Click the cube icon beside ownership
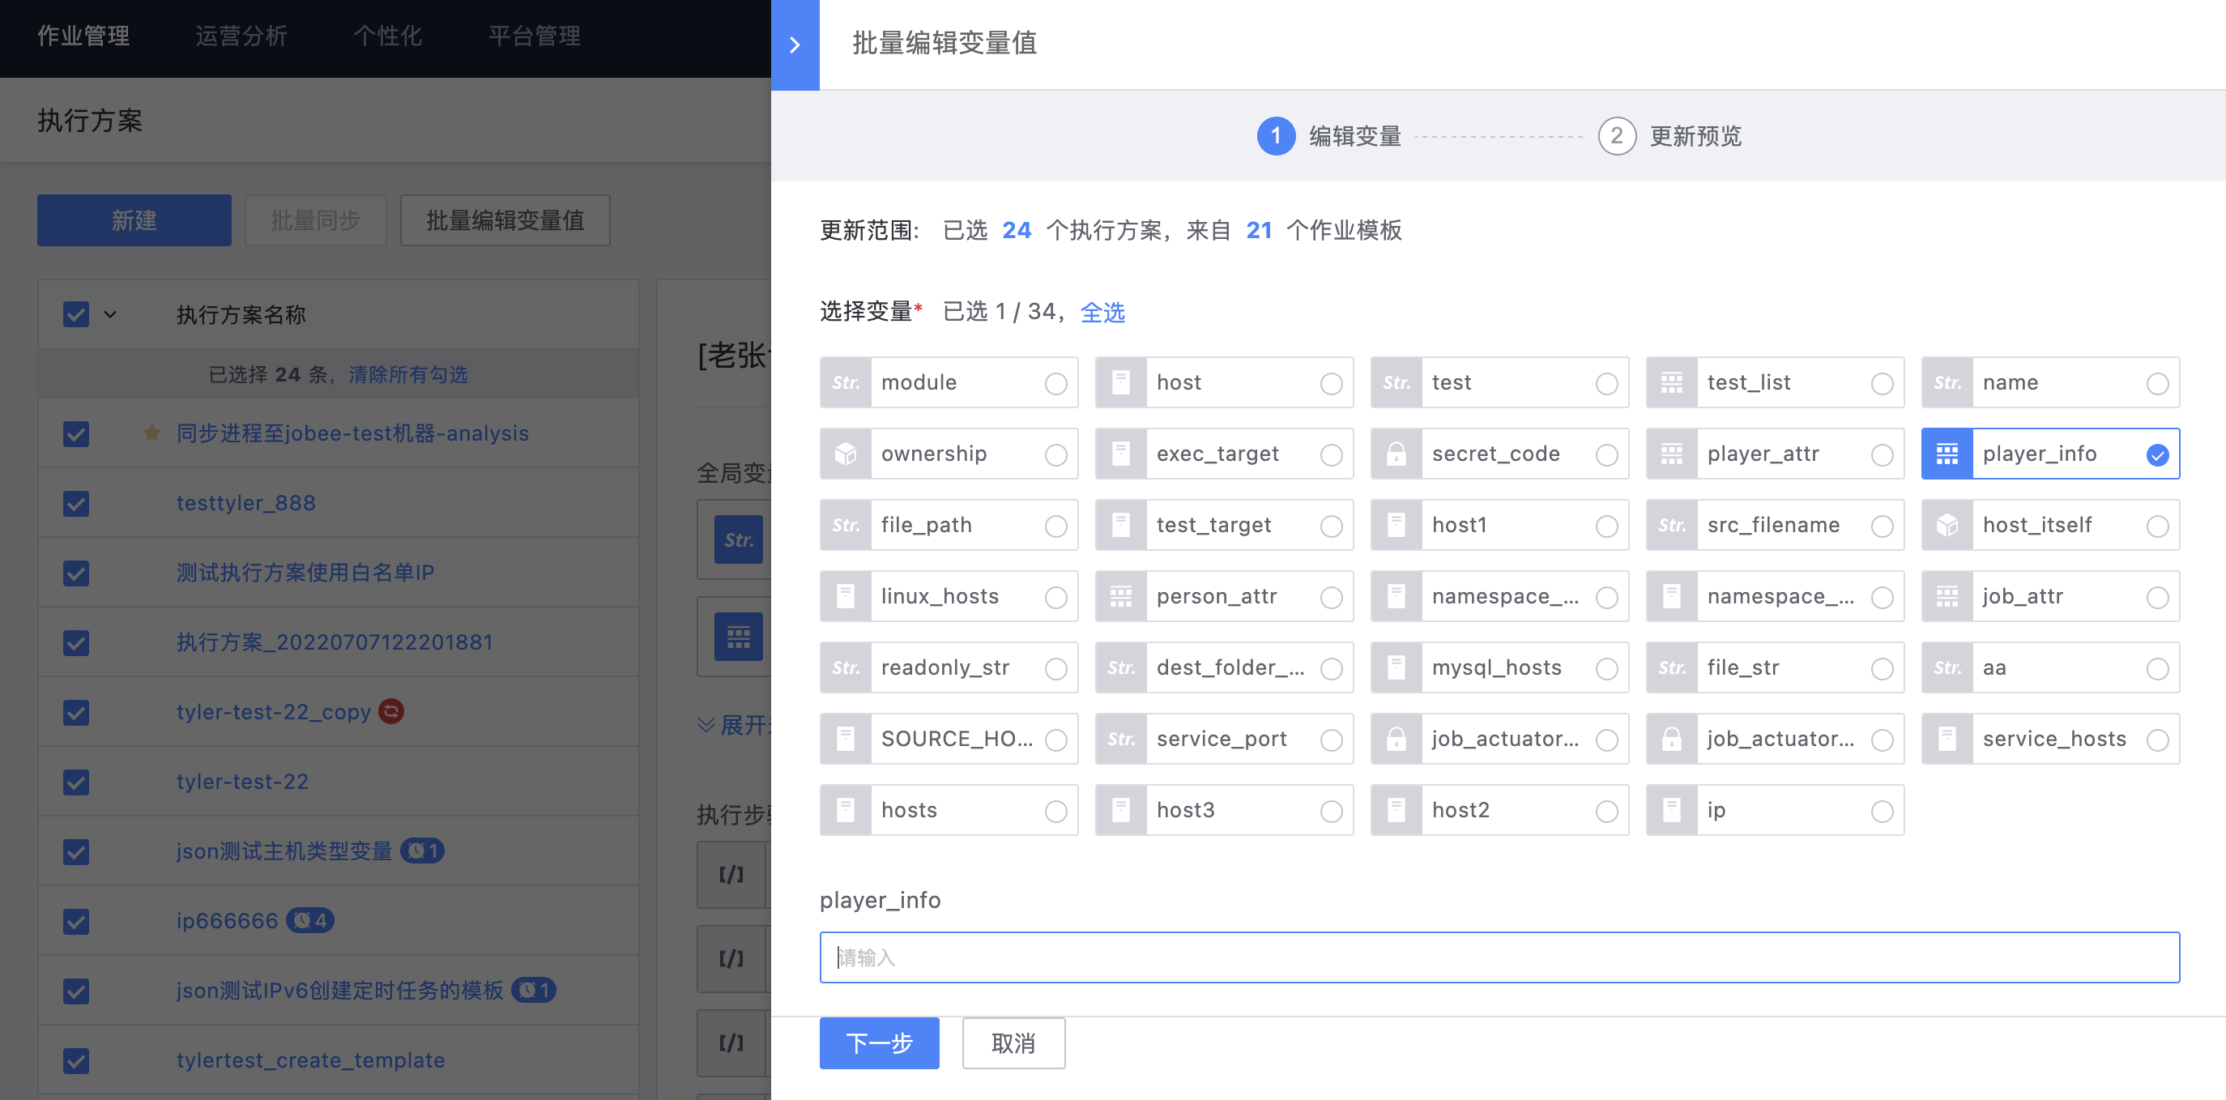2226x1100 pixels. (845, 454)
